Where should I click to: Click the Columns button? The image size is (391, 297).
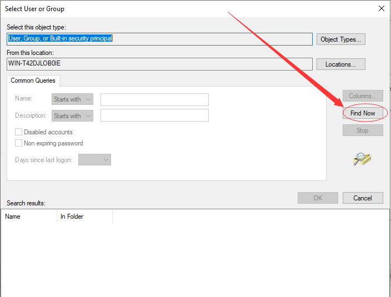363,95
